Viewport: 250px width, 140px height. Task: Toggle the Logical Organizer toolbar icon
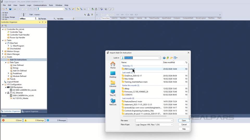pos(81,9)
